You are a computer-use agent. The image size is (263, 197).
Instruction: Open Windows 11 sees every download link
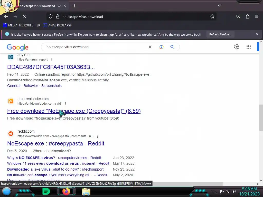pyautogui.click(x=58, y=163)
